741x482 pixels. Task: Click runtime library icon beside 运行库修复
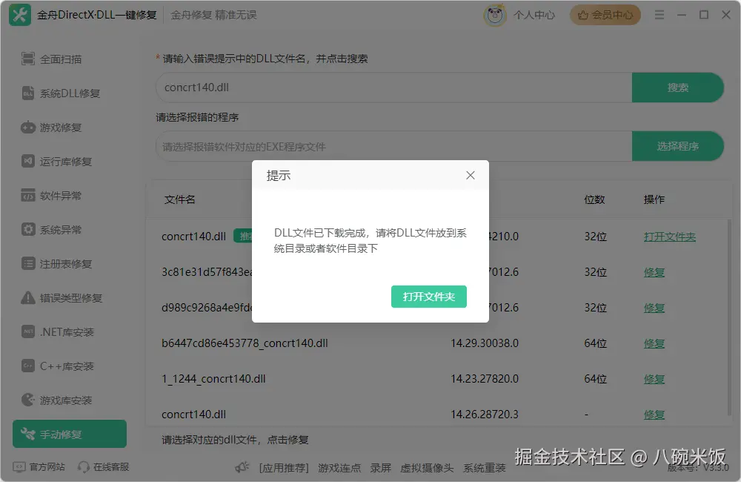click(28, 162)
